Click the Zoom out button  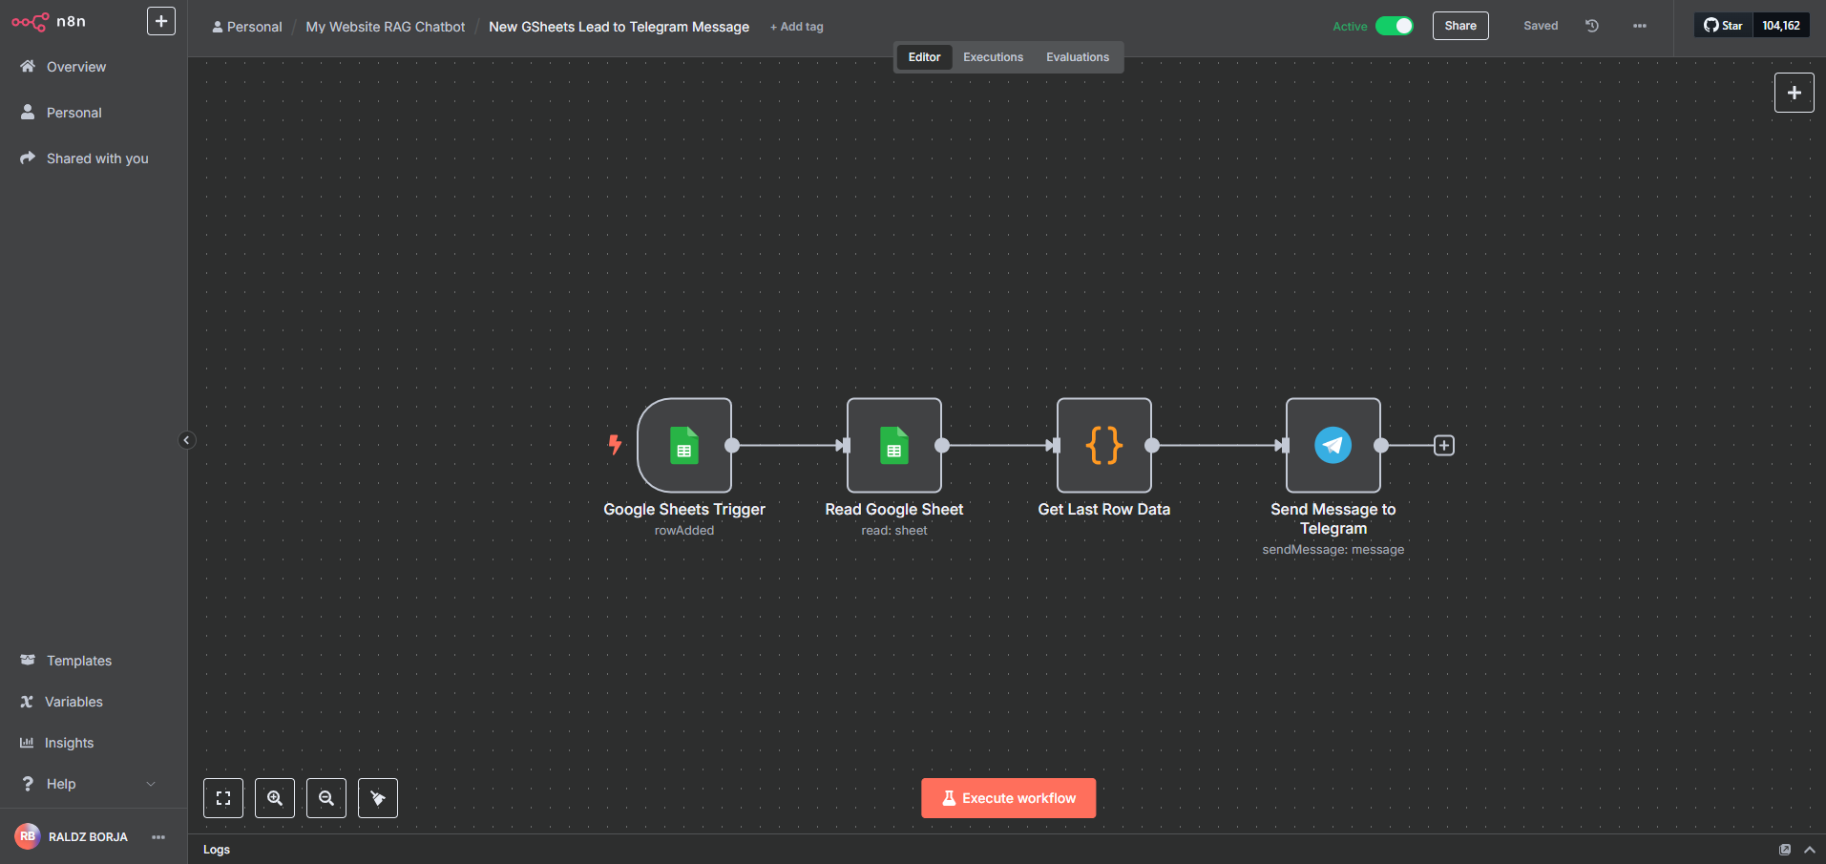(326, 798)
